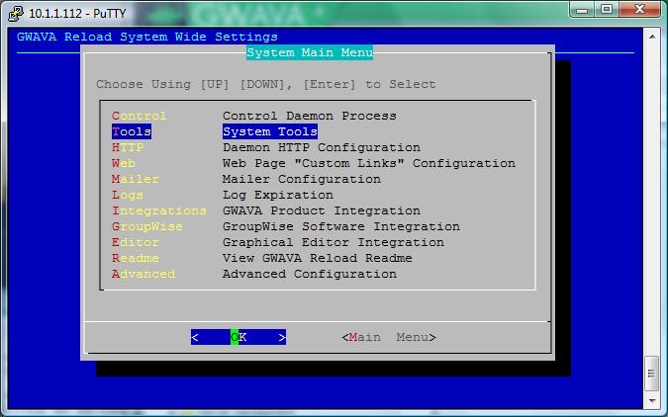Choose the Web menu entry
This screenshot has width=668, height=417.
(124, 163)
